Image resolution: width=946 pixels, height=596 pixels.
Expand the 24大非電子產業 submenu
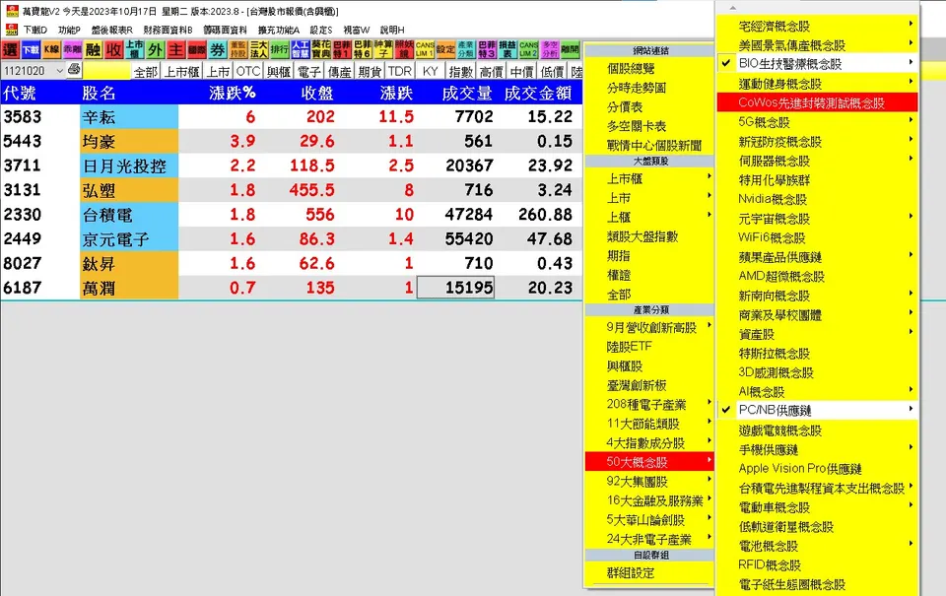pos(649,539)
